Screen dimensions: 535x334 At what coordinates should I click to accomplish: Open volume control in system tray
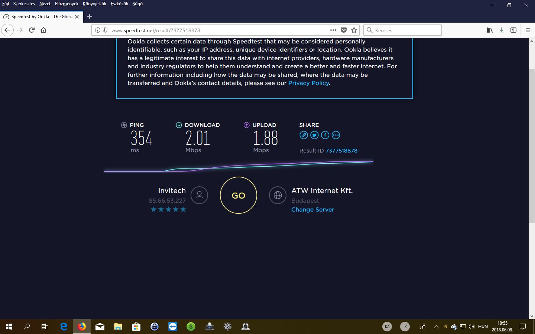click(471, 327)
